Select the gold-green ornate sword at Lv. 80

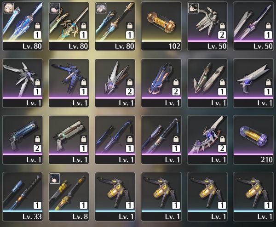[69, 26]
